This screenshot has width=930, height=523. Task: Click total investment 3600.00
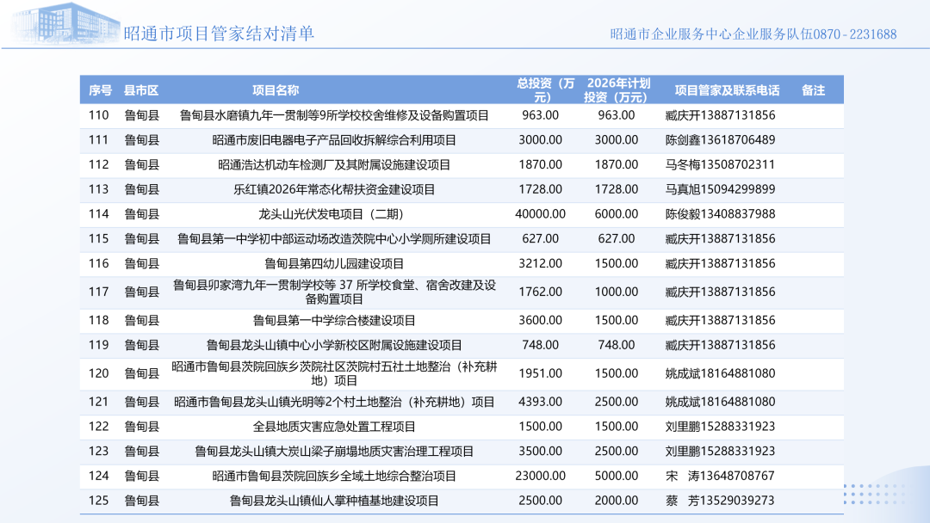click(x=540, y=321)
